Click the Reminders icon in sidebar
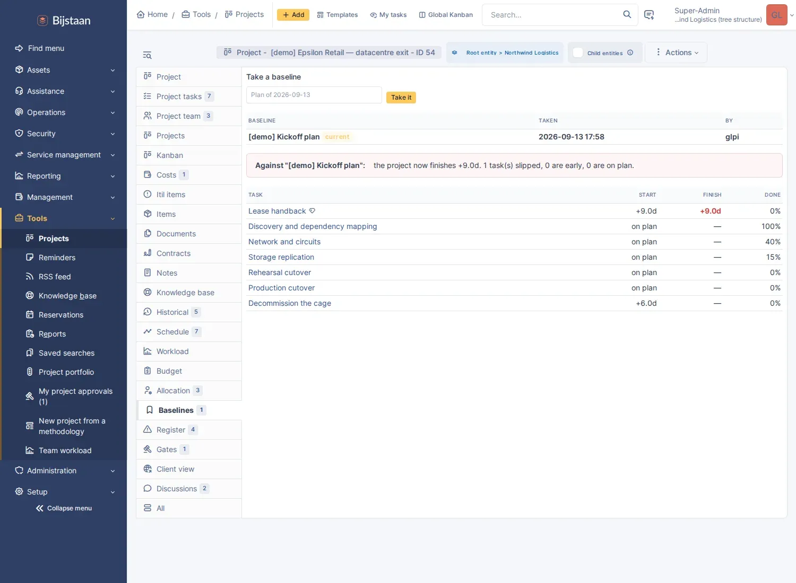This screenshot has width=796, height=583. 30,258
